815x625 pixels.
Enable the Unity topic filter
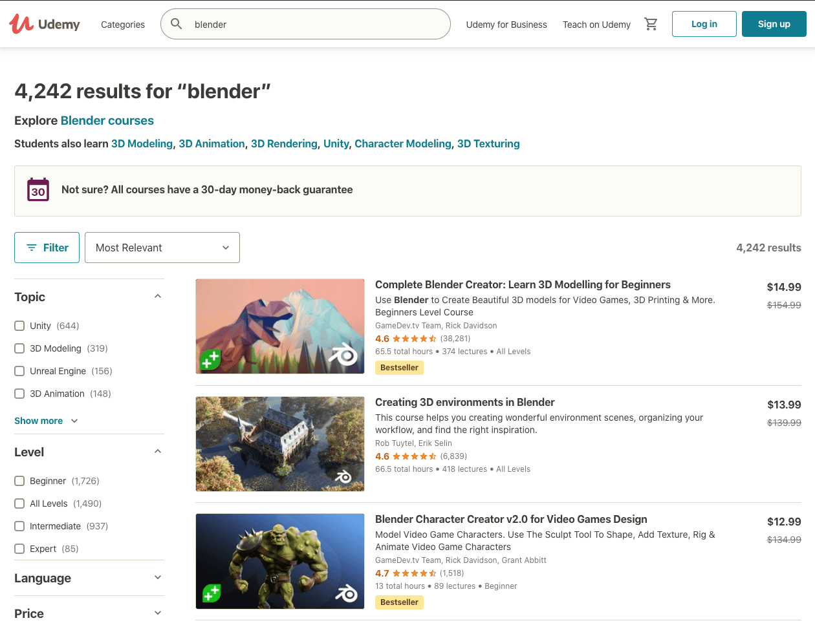tap(19, 326)
